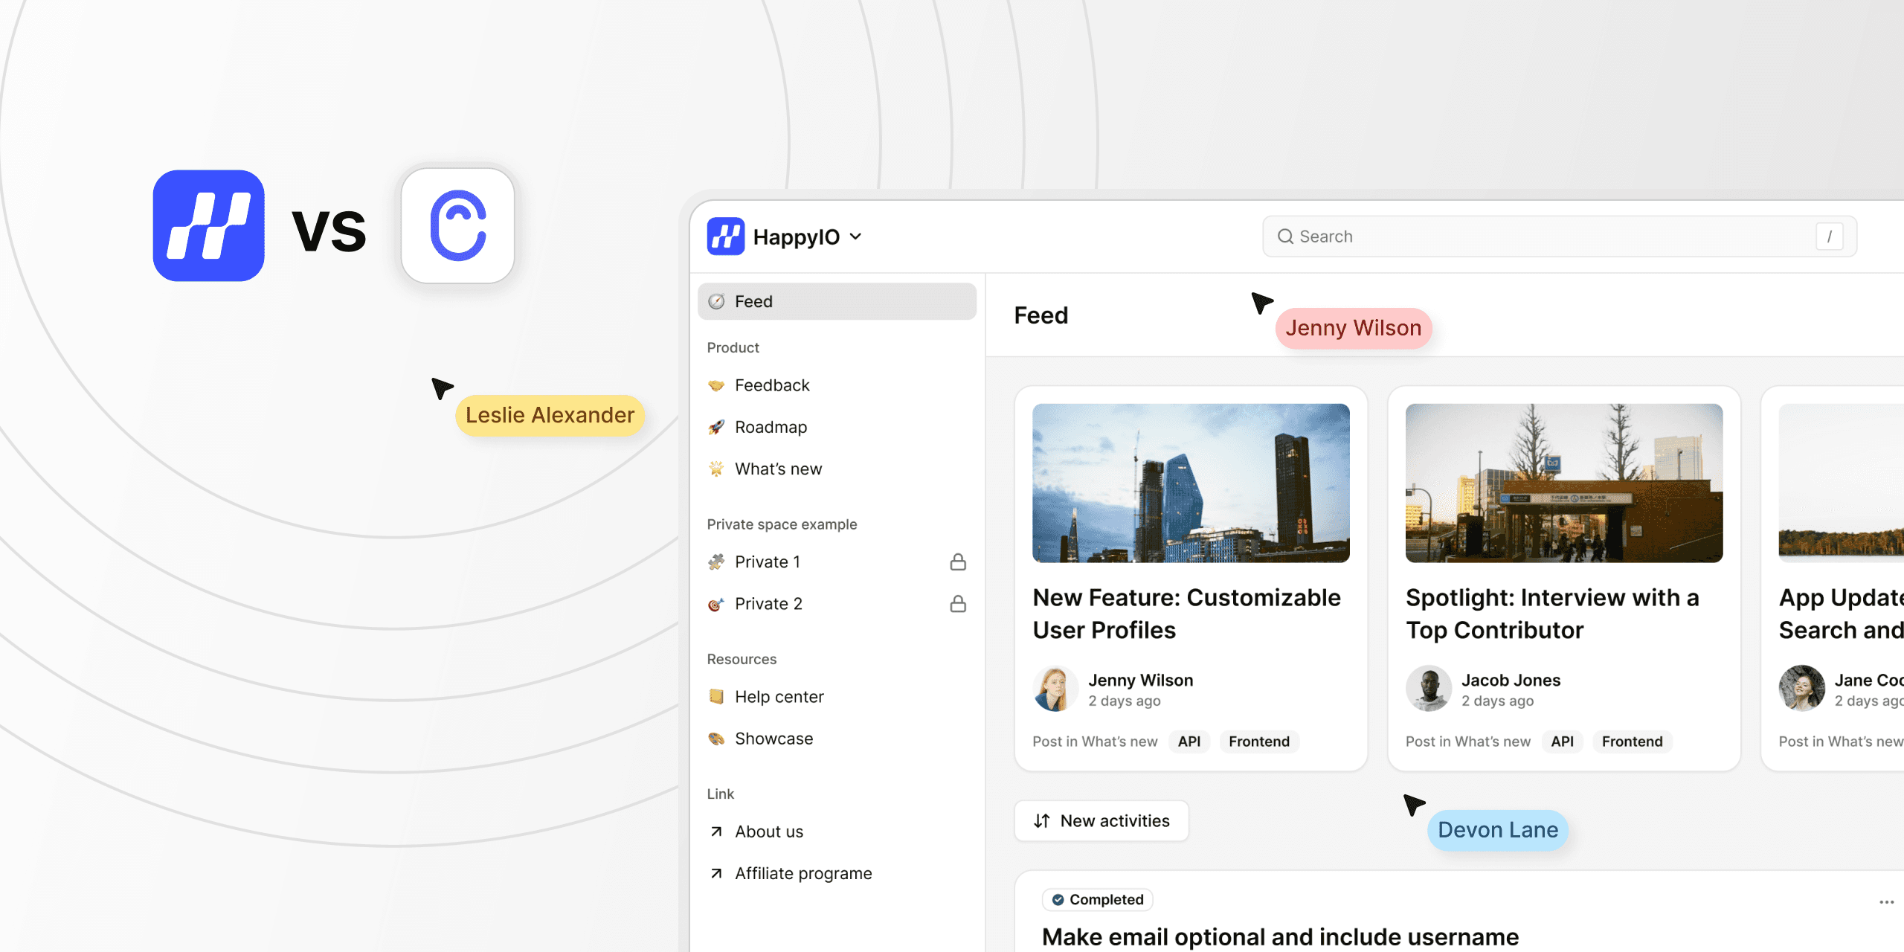This screenshot has width=1904, height=952.
Task: Click the Showcase palette icon
Action: pyautogui.click(x=716, y=739)
